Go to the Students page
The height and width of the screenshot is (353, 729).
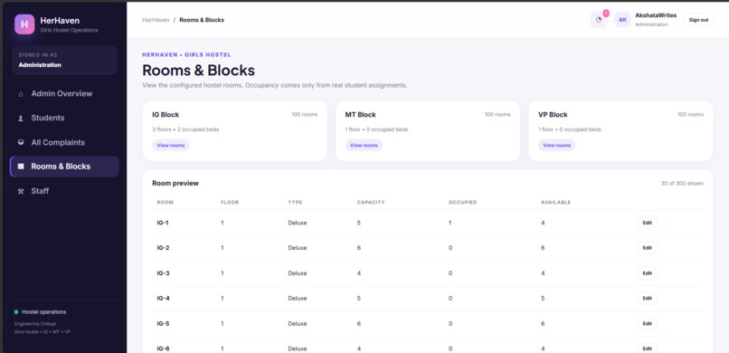click(x=64, y=119)
